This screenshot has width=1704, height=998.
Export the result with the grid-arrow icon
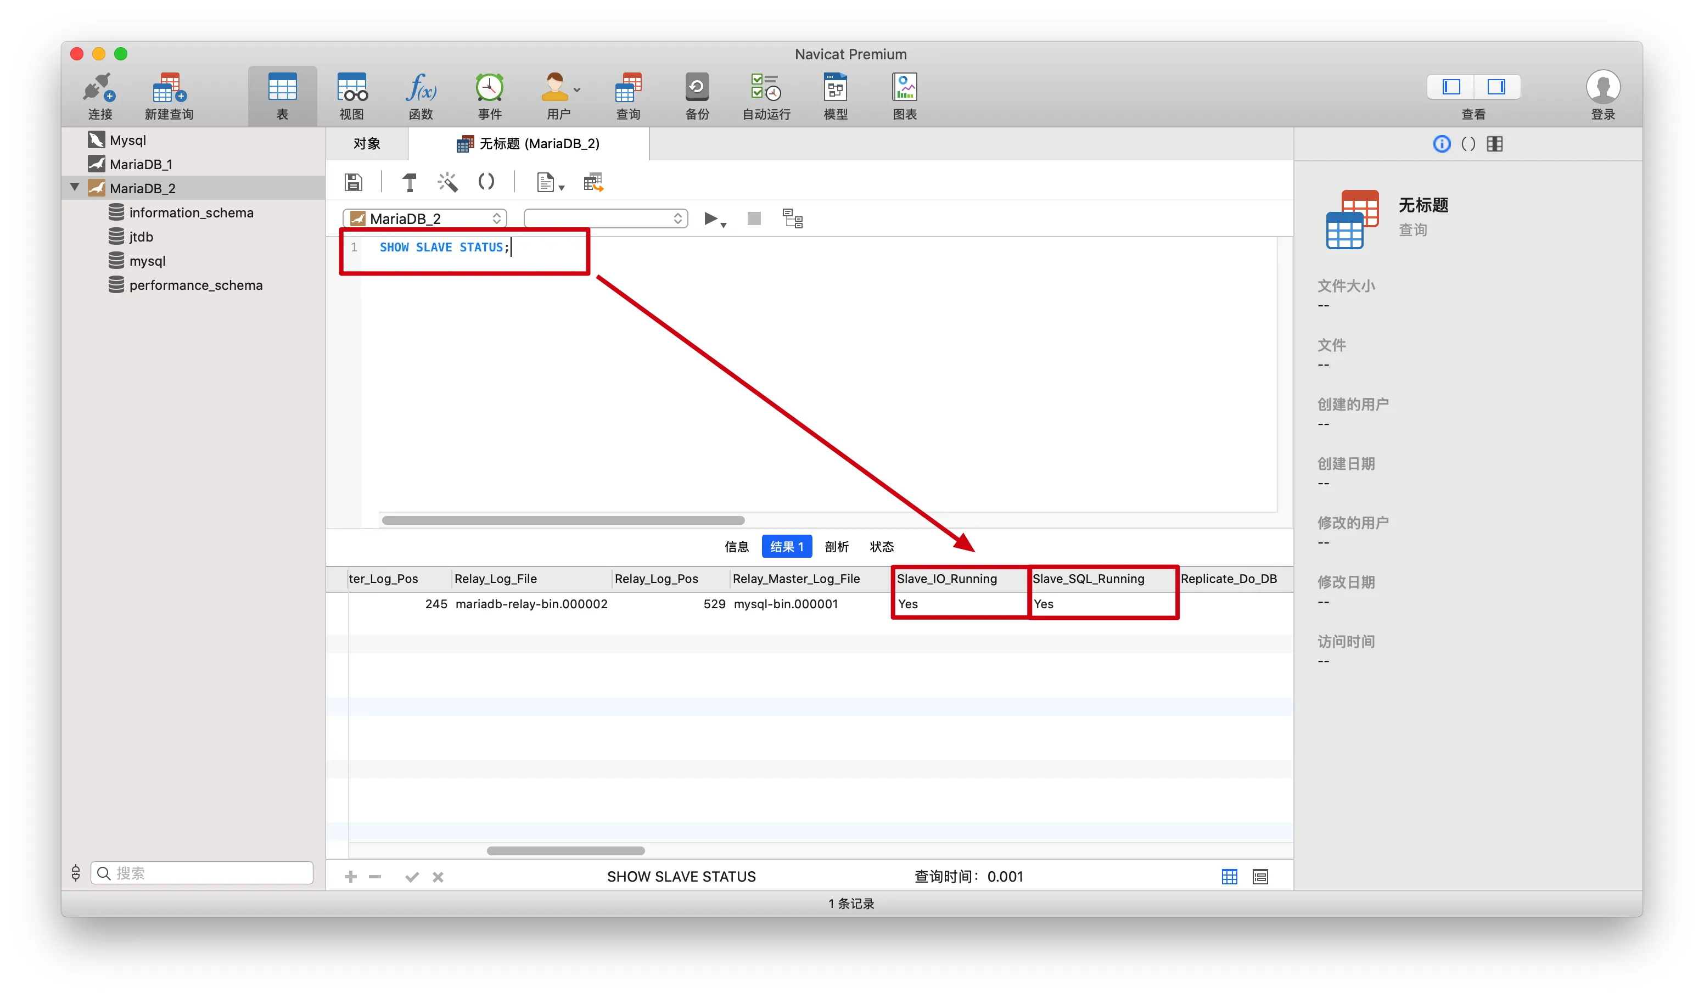593,182
